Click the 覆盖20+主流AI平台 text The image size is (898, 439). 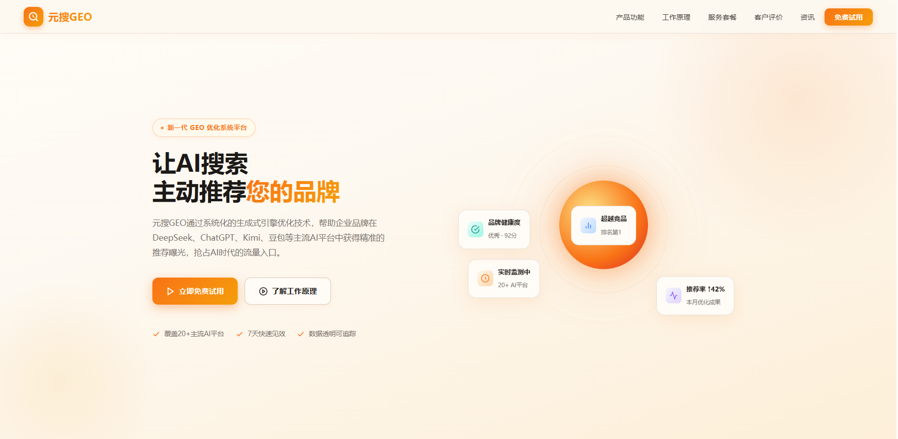(194, 334)
